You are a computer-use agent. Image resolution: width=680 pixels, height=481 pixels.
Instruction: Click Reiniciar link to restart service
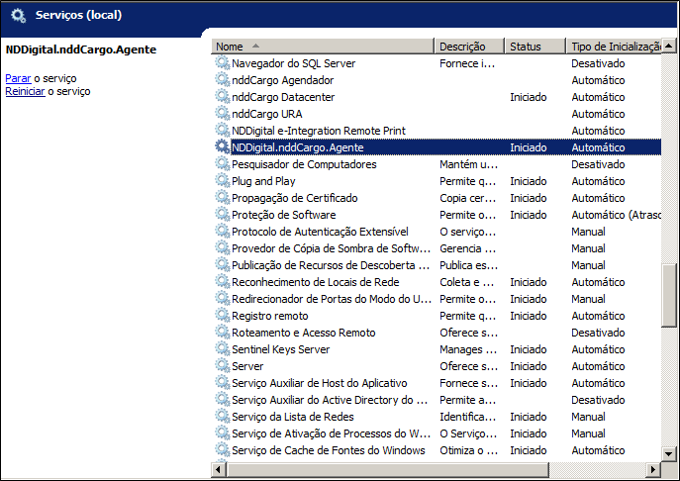(24, 91)
